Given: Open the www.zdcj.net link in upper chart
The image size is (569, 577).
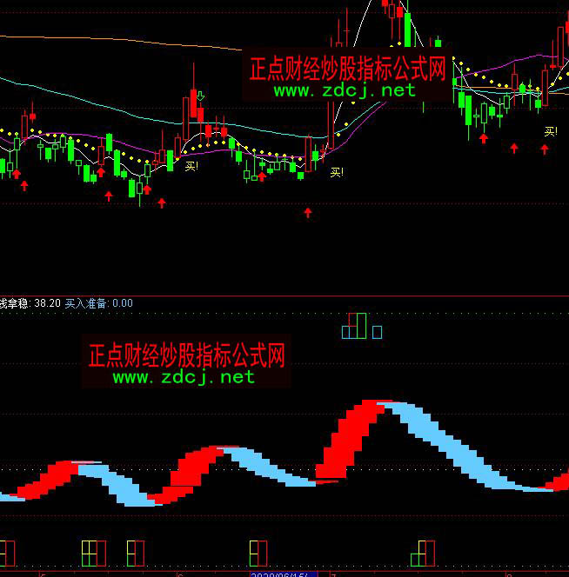Looking at the screenshot, I should tap(345, 90).
